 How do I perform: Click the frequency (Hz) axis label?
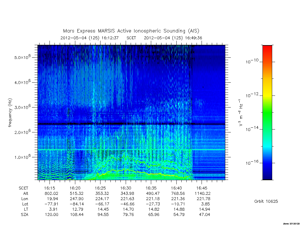point(10,113)
